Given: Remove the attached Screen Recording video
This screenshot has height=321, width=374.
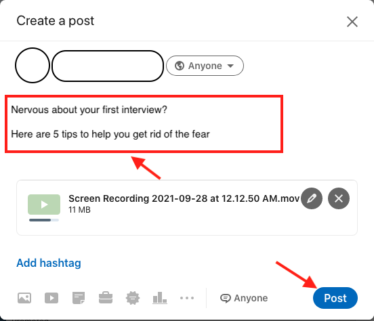Looking at the screenshot, I should (339, 198).
